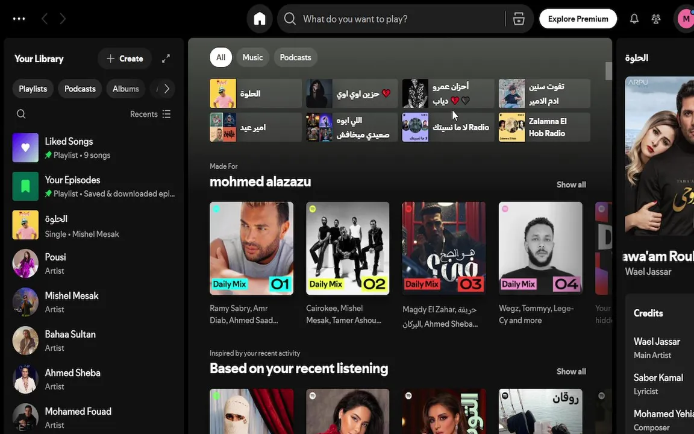
Task: Expand Your Library to full view
Action: 166,58
